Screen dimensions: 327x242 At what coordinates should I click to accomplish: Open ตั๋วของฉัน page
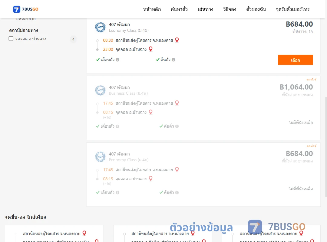256,9
